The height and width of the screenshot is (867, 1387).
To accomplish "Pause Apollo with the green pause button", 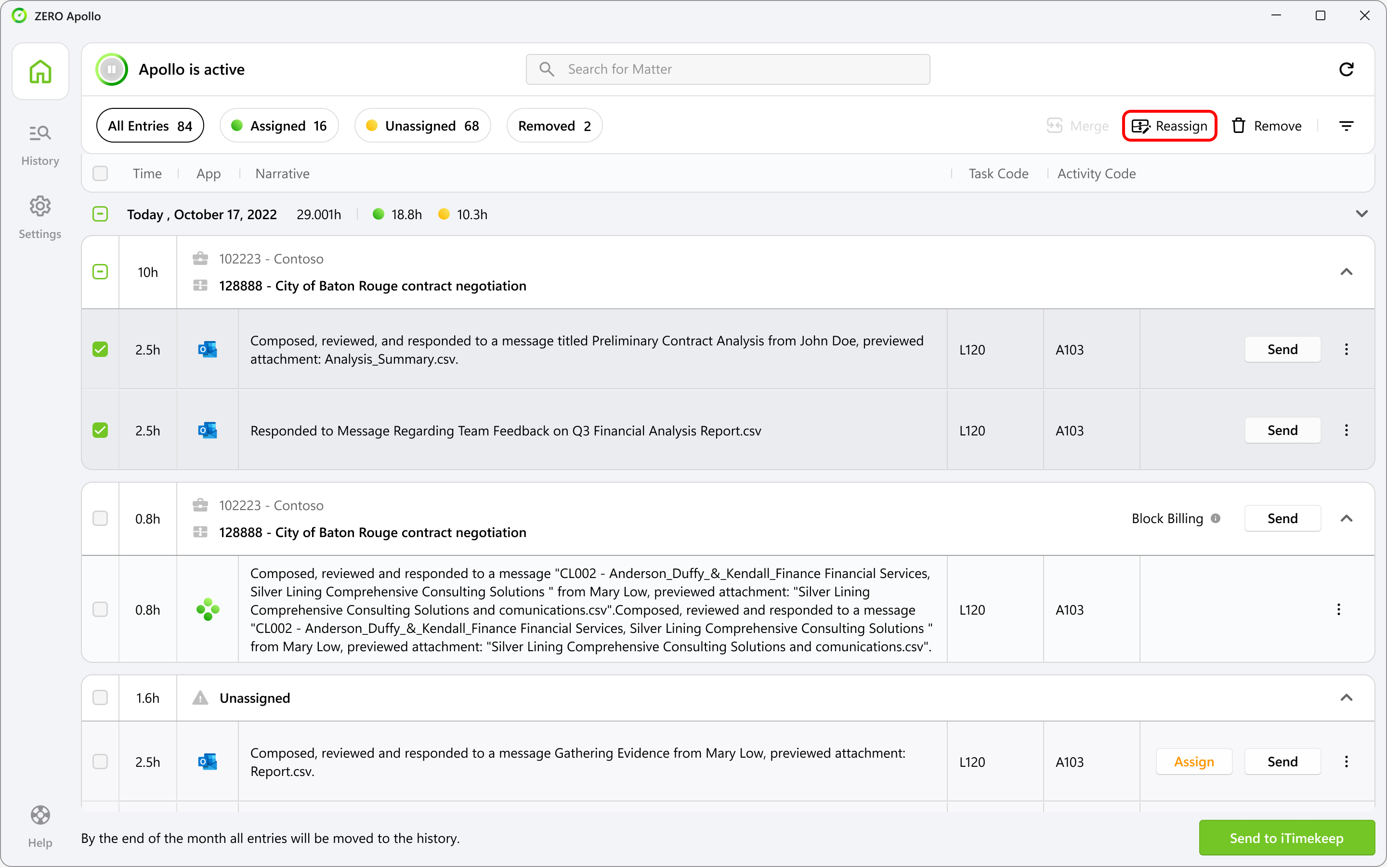I will (x=112, y=69).
